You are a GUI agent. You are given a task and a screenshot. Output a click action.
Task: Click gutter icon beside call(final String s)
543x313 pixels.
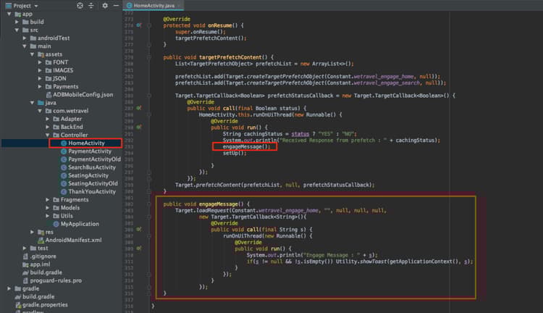click(139, 229)
